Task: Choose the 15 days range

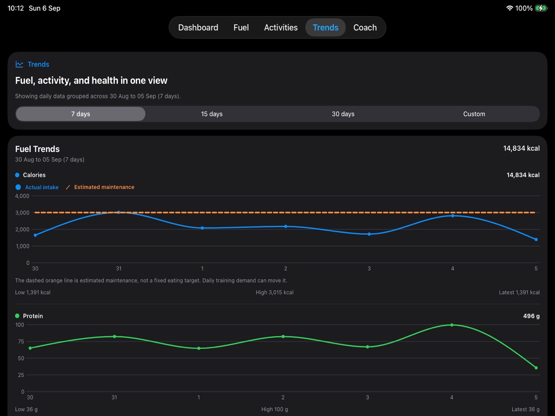Action: pyautogui.click(x=212, y=114)
